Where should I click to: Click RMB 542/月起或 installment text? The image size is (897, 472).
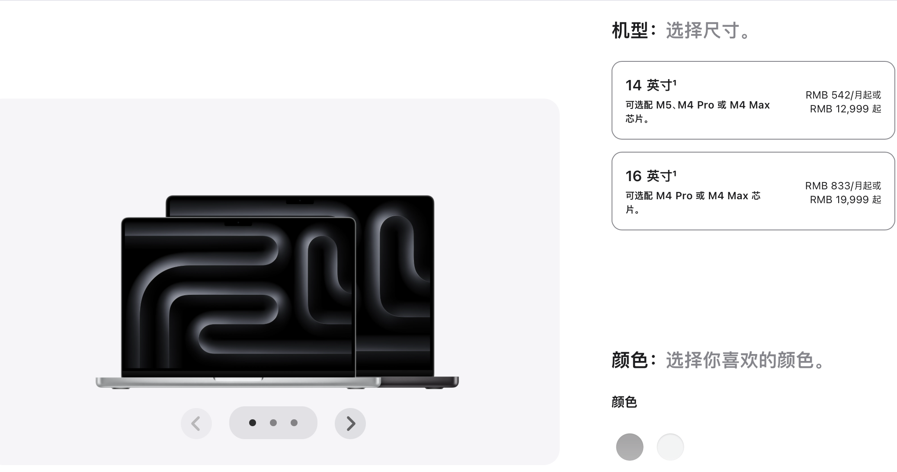coord(843,95)
